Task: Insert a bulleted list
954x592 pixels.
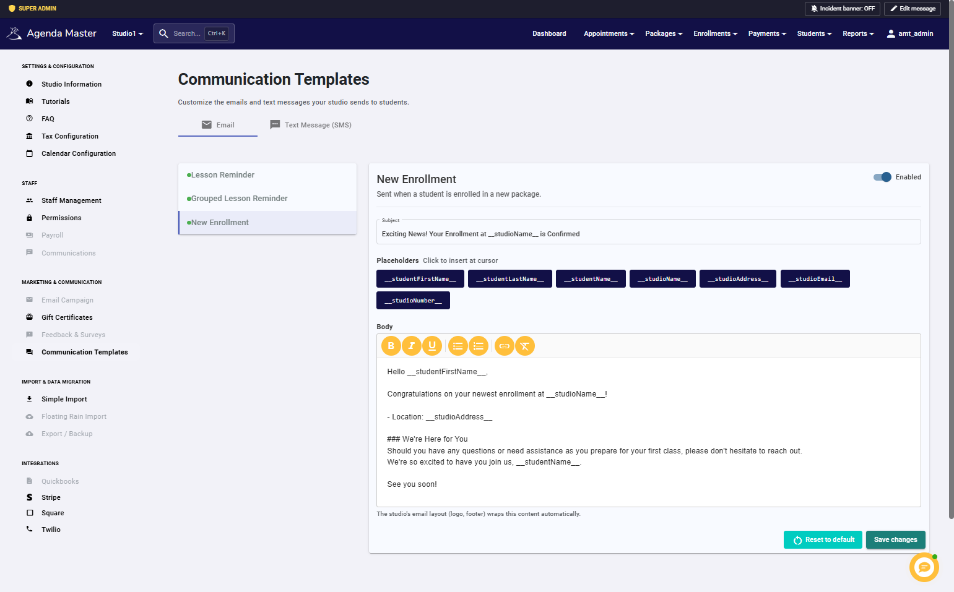Action: [x=458, y=346]
